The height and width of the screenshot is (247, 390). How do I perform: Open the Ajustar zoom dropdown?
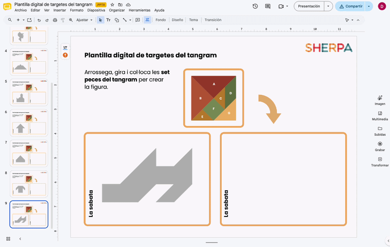pos(84,20)
